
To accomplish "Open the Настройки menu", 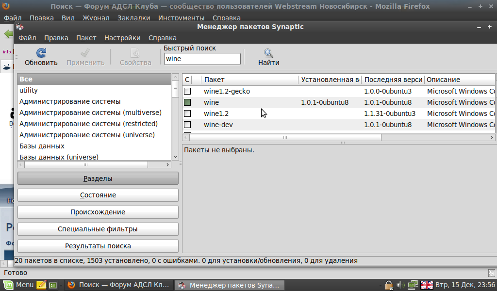I will point(122,38).
